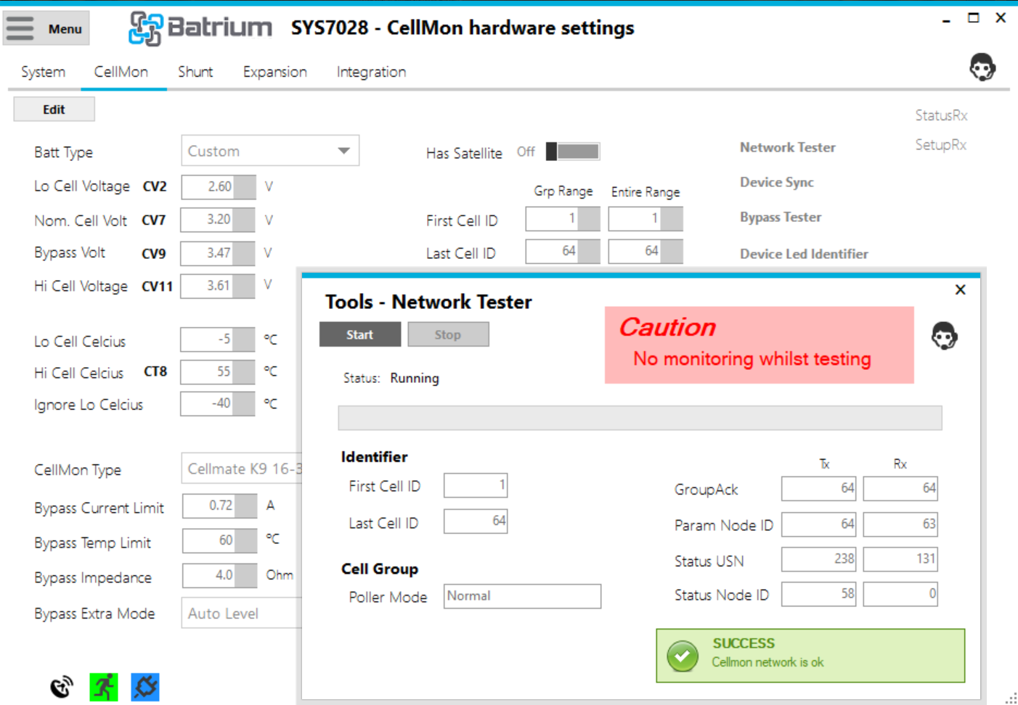Close the Tools - Network Tester dialog with X

click(x=960, y=289)
